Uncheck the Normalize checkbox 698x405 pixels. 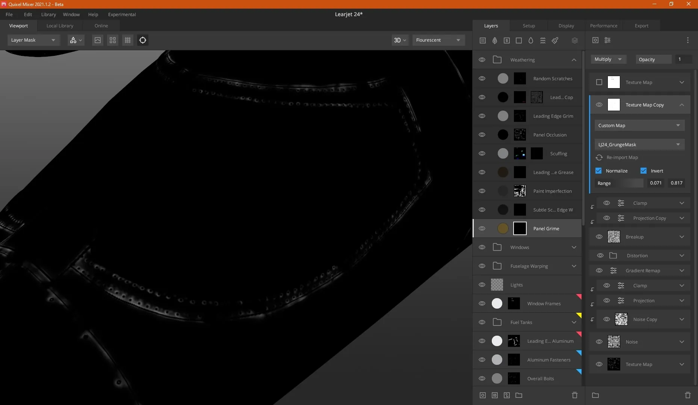tap(598, 171)
